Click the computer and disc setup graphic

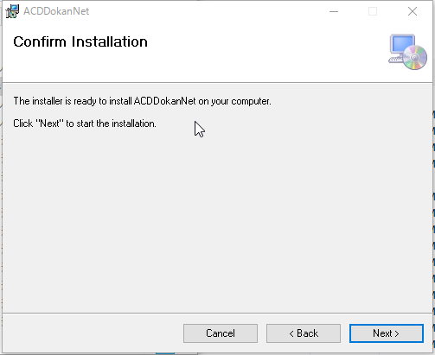[x=407, y=52]
